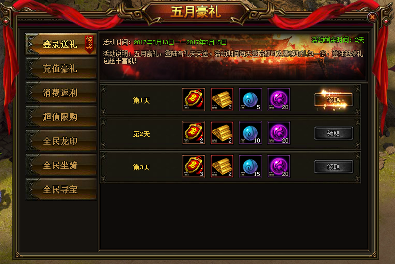Open the 充值豪礼 tab
This screenshot has height=264, width=395.
pos(61,68)
